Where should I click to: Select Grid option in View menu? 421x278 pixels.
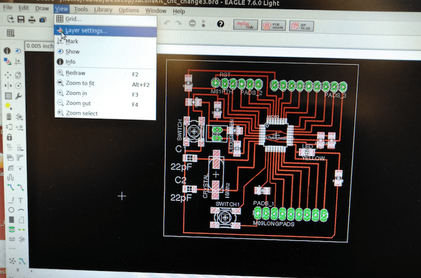[x=105, y=19]
